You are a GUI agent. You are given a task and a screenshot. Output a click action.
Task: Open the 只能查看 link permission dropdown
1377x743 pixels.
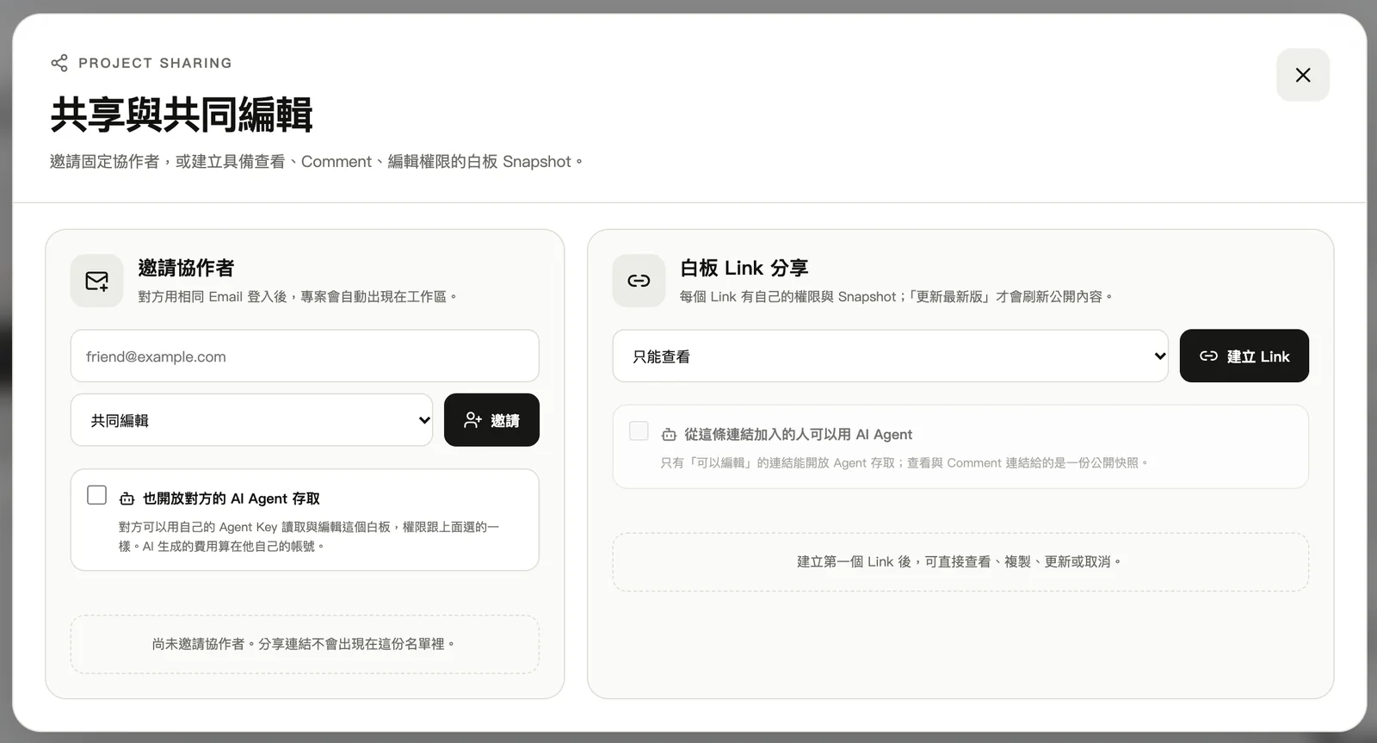[890, 356]
